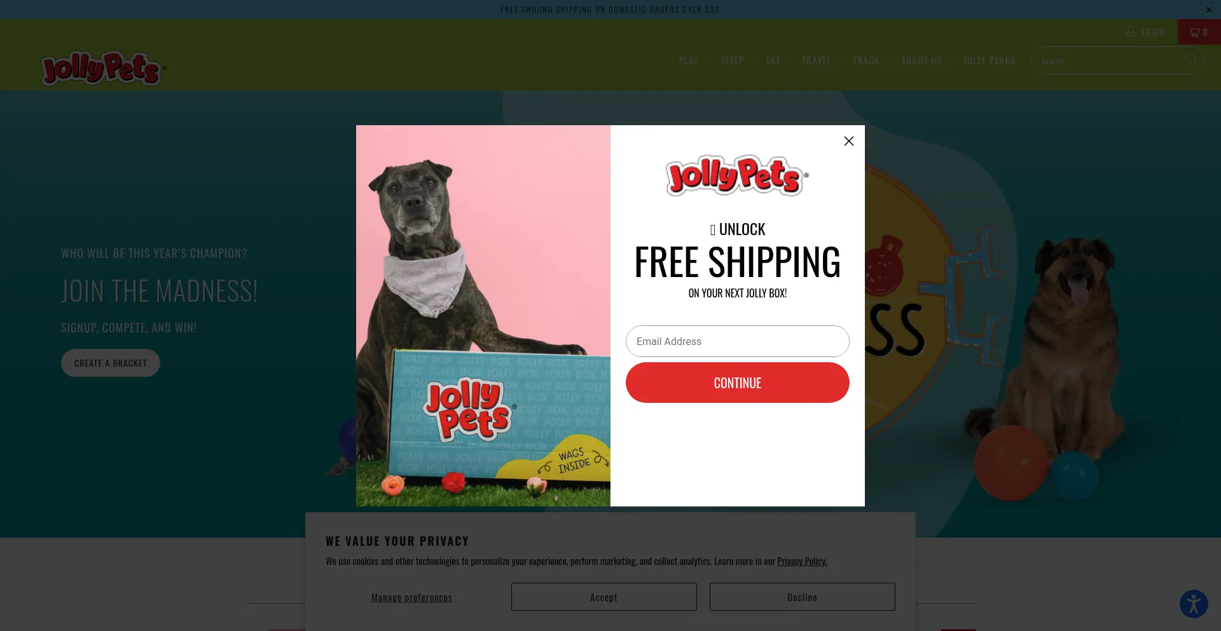
Task: Open the Jolly Perks menu item
Action: pos(989,60)
